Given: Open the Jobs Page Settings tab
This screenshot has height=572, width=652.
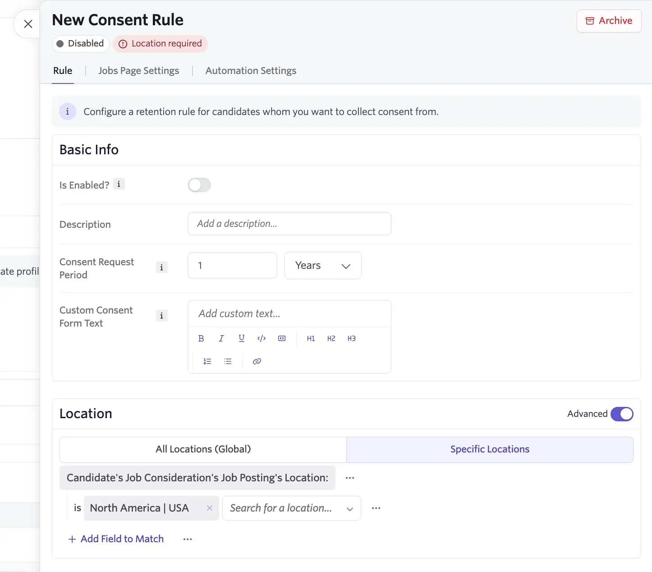Looking at the screenshot, I should (x=138, y=71).
